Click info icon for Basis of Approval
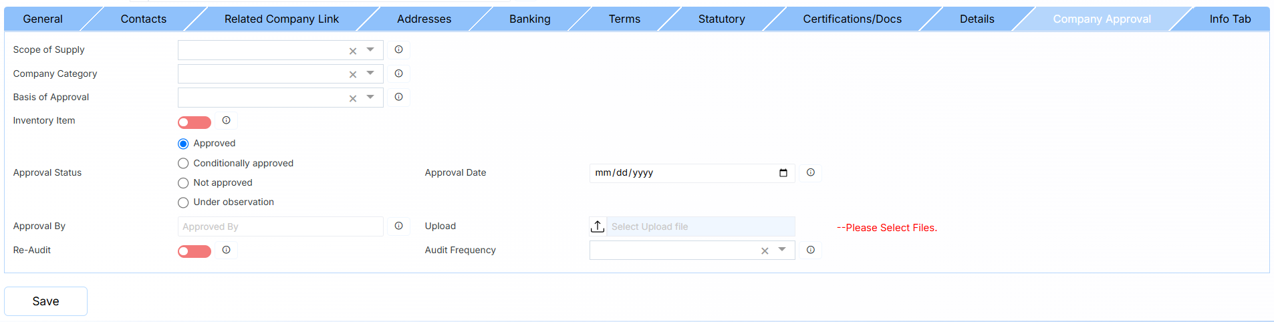The height and width of the screenshot is (322, 1274). click(398, 97)
